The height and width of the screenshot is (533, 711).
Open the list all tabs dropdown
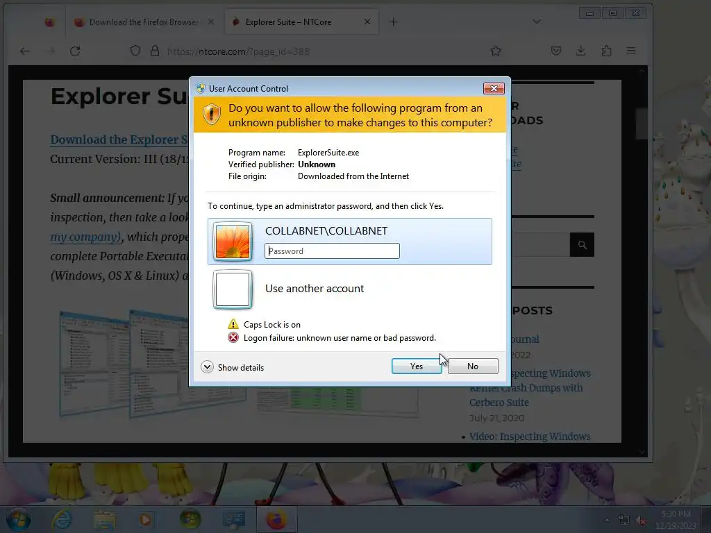537,22
